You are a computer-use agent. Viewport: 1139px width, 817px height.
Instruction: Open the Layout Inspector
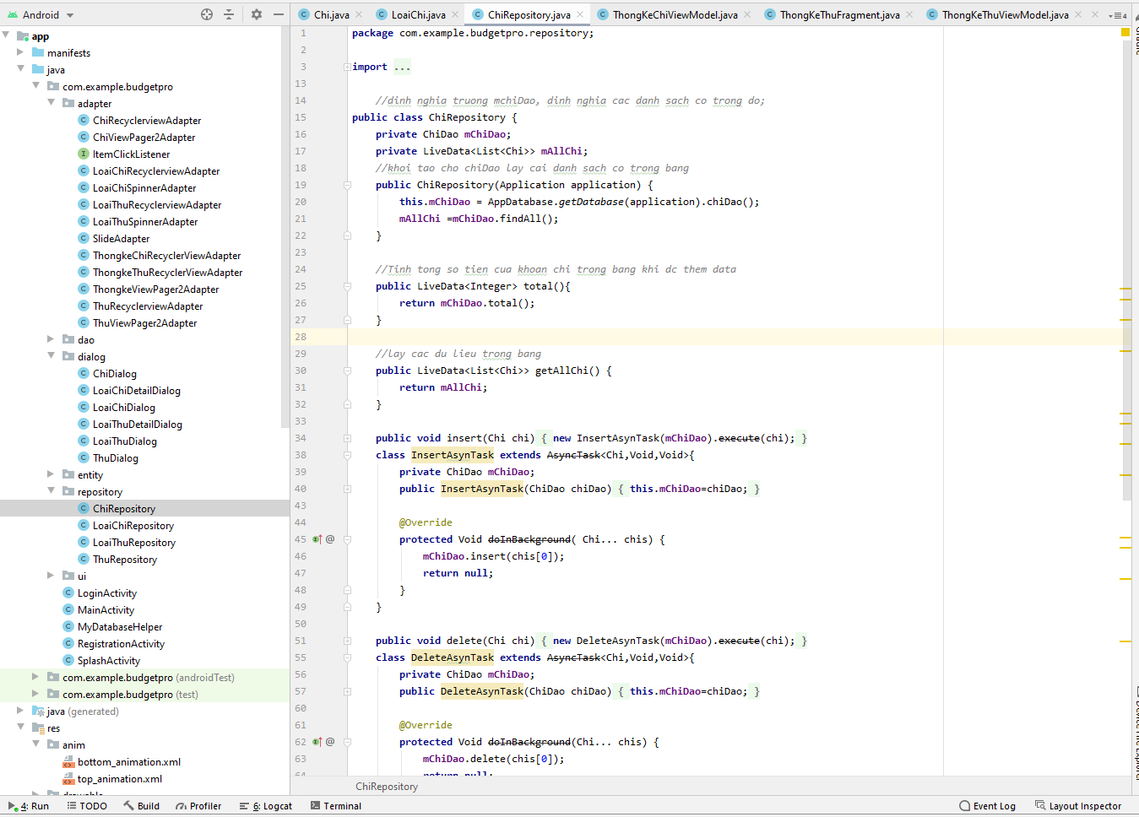tap(1078, 806)
